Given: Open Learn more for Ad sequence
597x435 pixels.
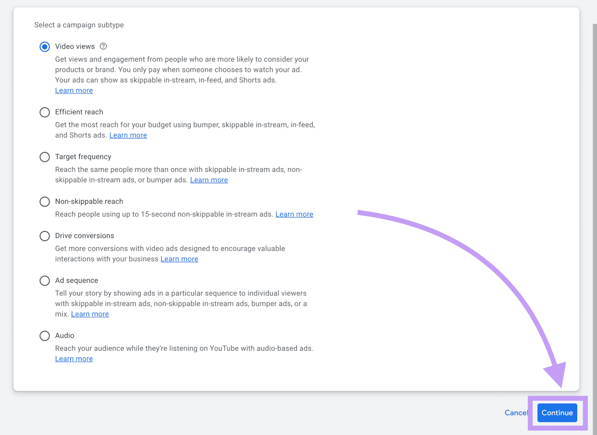Looking at the screenshot, I should click(90, 314).
